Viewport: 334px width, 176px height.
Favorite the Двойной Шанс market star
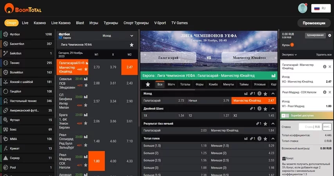pos(265,109)
